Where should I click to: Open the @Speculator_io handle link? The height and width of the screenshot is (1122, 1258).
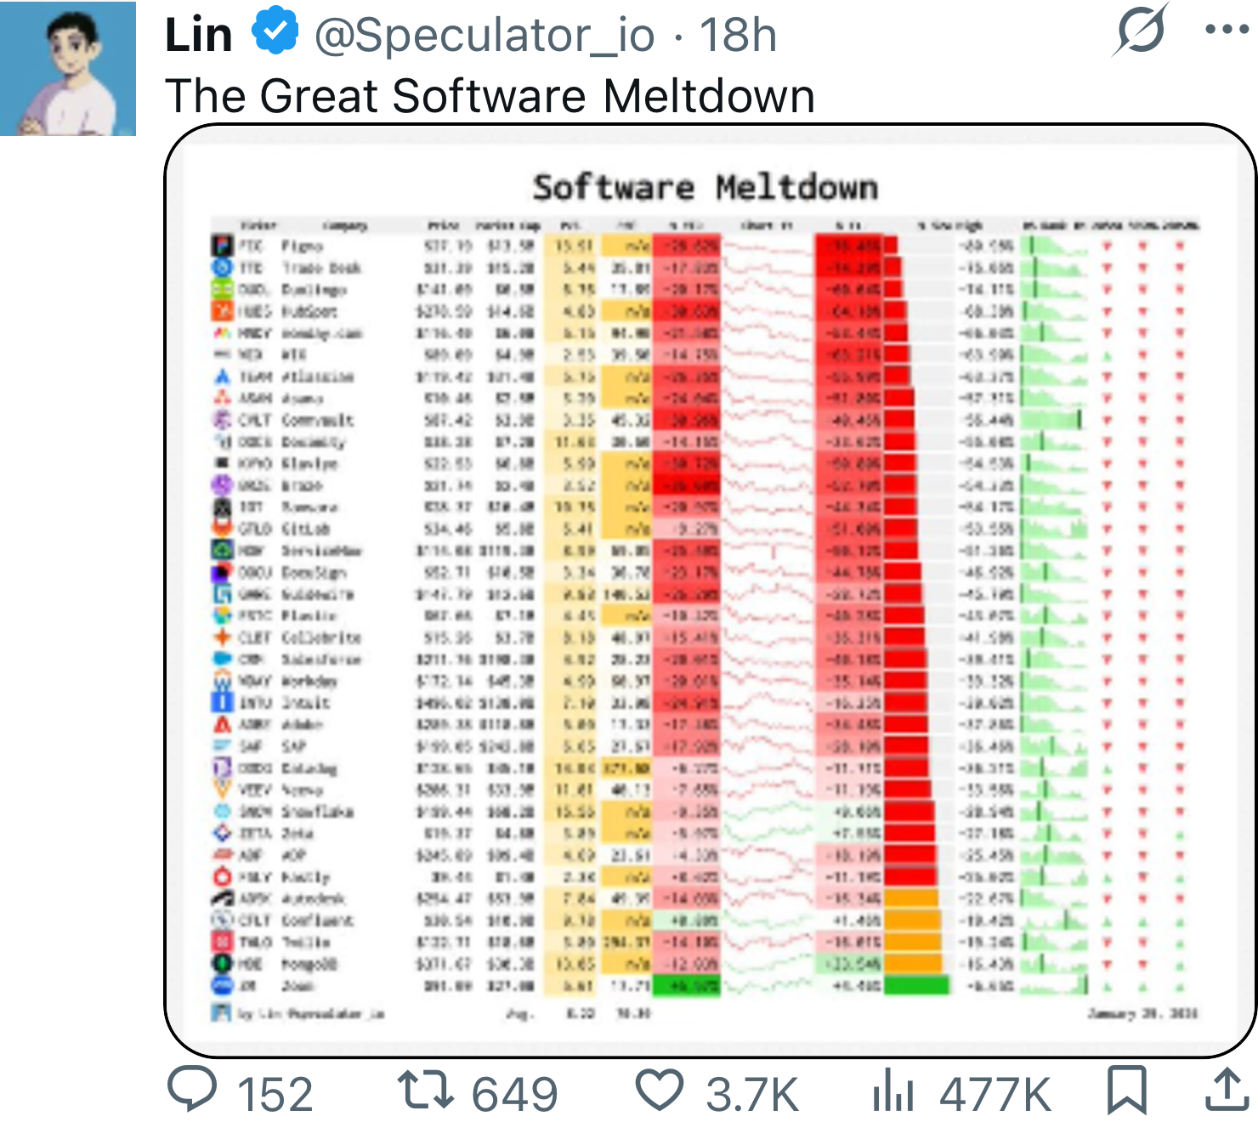pos(484,36)
